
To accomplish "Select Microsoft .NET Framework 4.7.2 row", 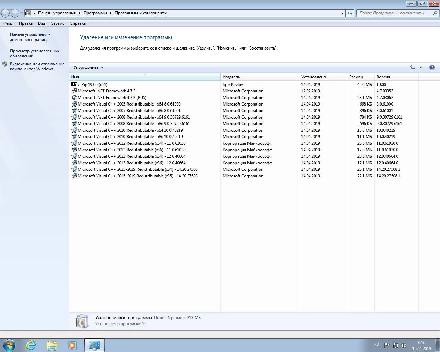I will [x=244, y=91].
